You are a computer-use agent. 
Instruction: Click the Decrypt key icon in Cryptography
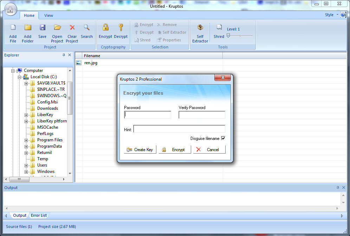click(121, 28)
